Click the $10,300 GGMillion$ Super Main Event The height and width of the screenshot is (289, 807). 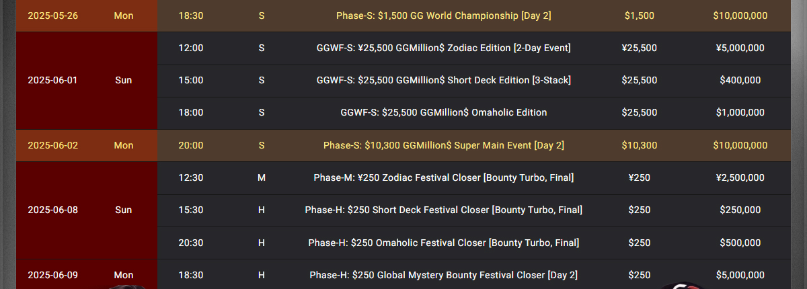tap(443, 145)
